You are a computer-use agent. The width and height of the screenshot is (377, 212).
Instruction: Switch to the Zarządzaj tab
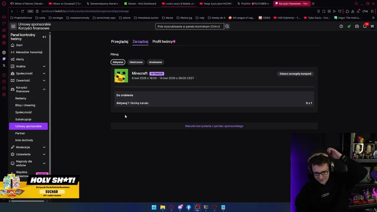tap(140, 42)
